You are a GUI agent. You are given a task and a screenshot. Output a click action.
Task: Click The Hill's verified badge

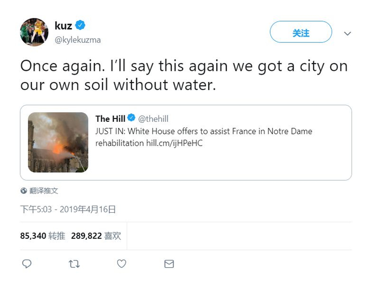[131, 119]
